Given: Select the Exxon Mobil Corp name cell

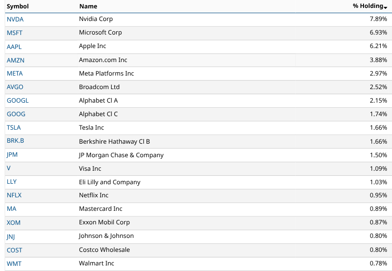Looking at the screenshot, I should click(x=186, y=222).
